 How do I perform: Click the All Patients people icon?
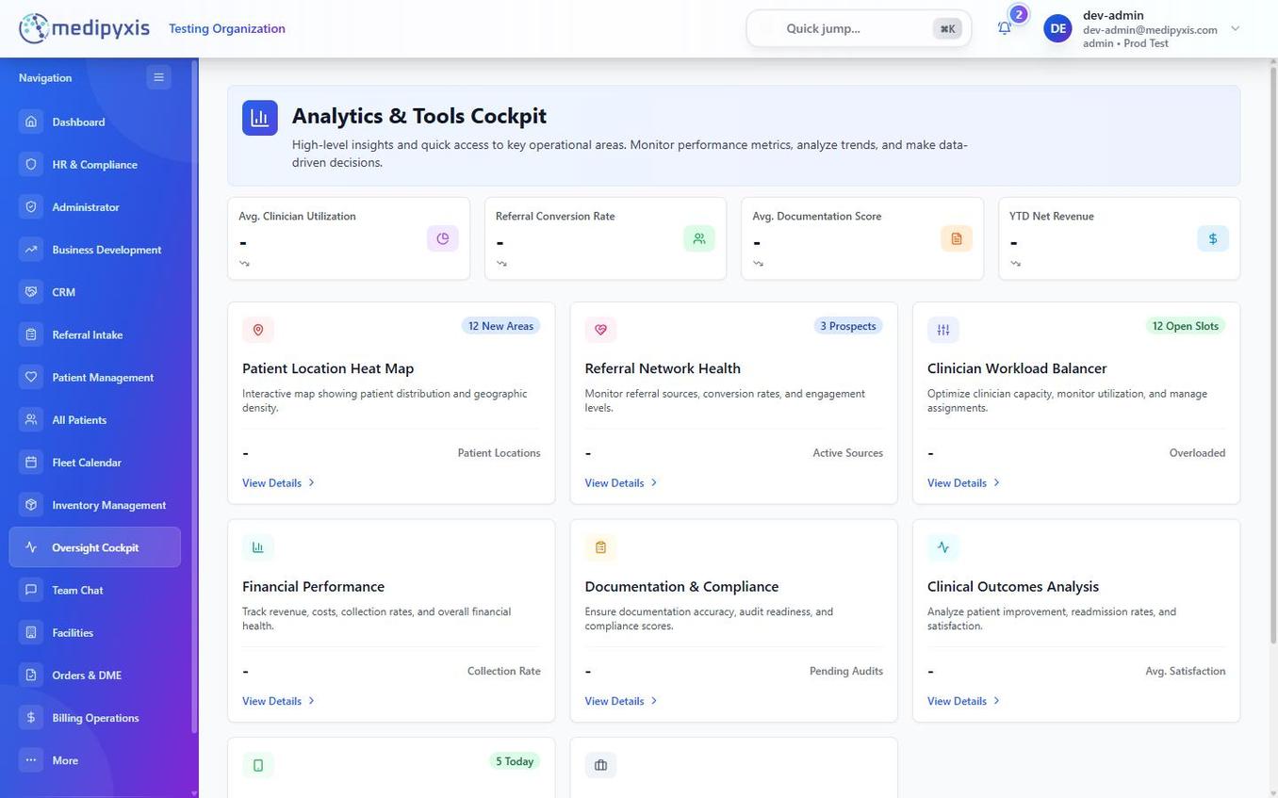click(x=31, y=419)
